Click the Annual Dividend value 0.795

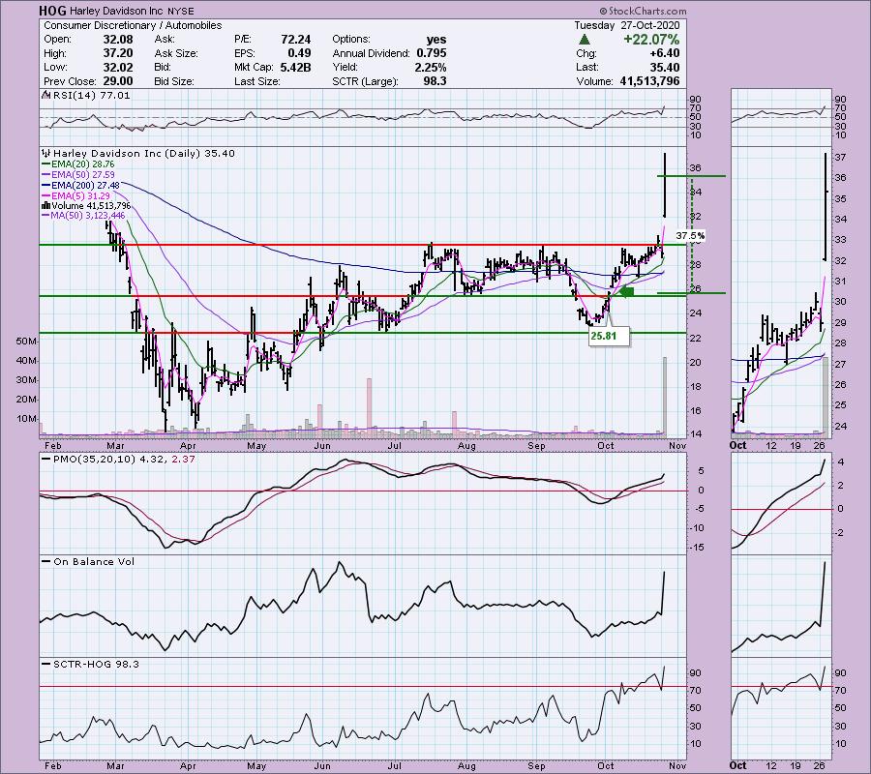coord(430,53)
